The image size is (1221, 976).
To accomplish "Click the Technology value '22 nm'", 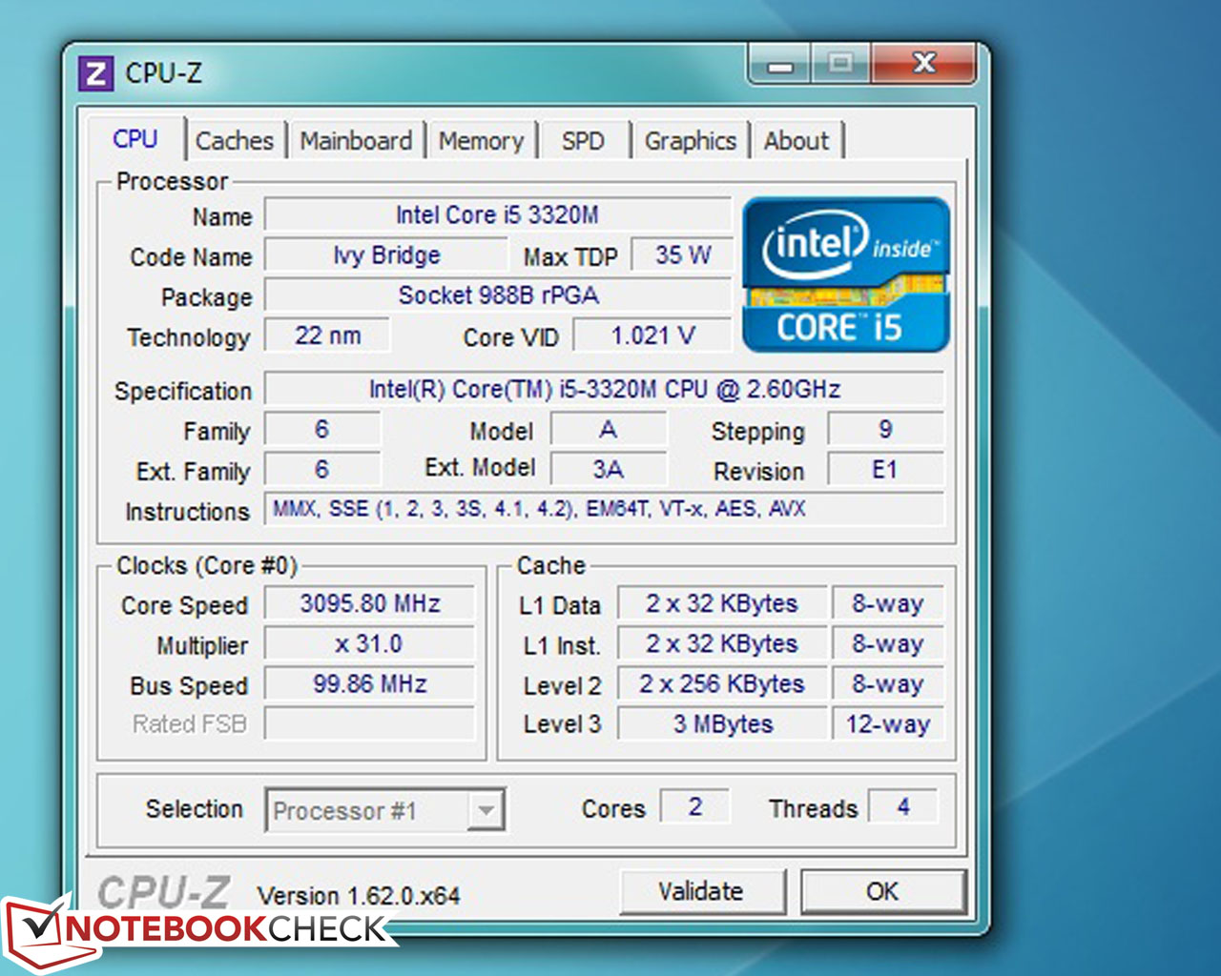I will [x=327, y=335].
